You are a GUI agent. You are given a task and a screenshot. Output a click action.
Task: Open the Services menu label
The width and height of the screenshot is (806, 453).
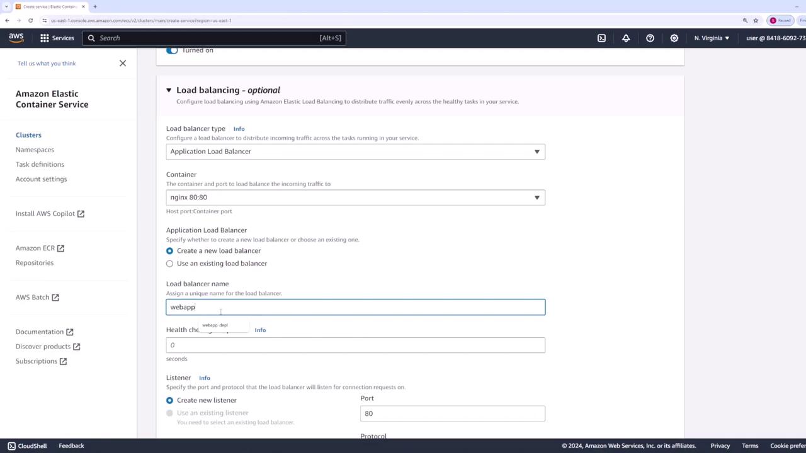(x=63, y=38)
